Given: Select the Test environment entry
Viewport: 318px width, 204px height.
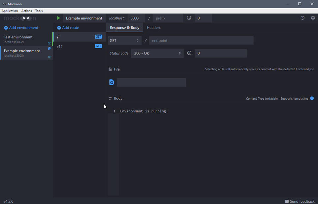Looking at the screenshot, I should click(26, 39).
